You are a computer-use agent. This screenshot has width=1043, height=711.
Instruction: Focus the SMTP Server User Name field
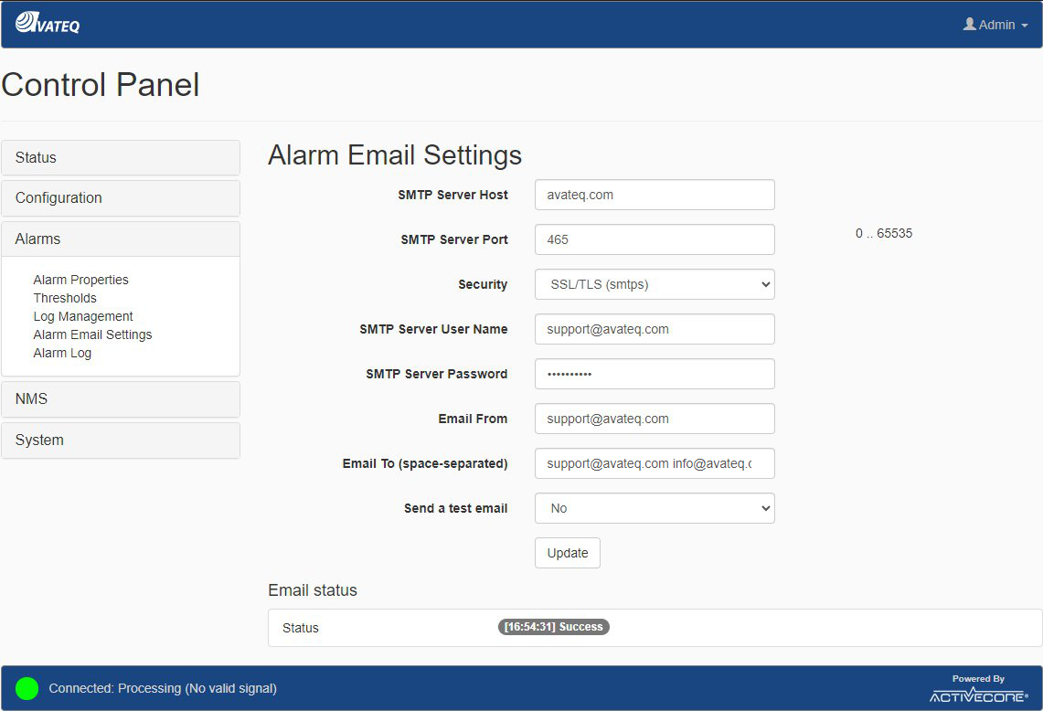[655, 329]
